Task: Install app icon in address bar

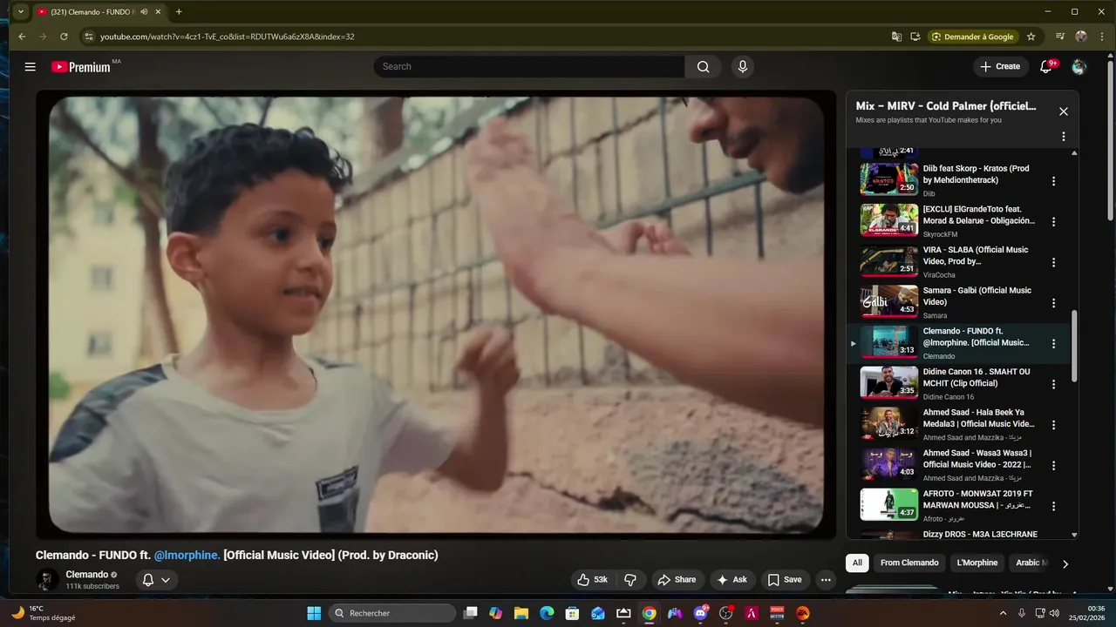Action: pyautogui.click(x=915, y=37)
